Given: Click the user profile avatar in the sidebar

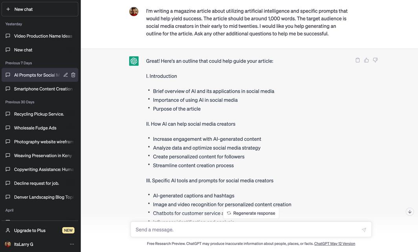Looking at the screenshot, I should click(x=8, y=244).
